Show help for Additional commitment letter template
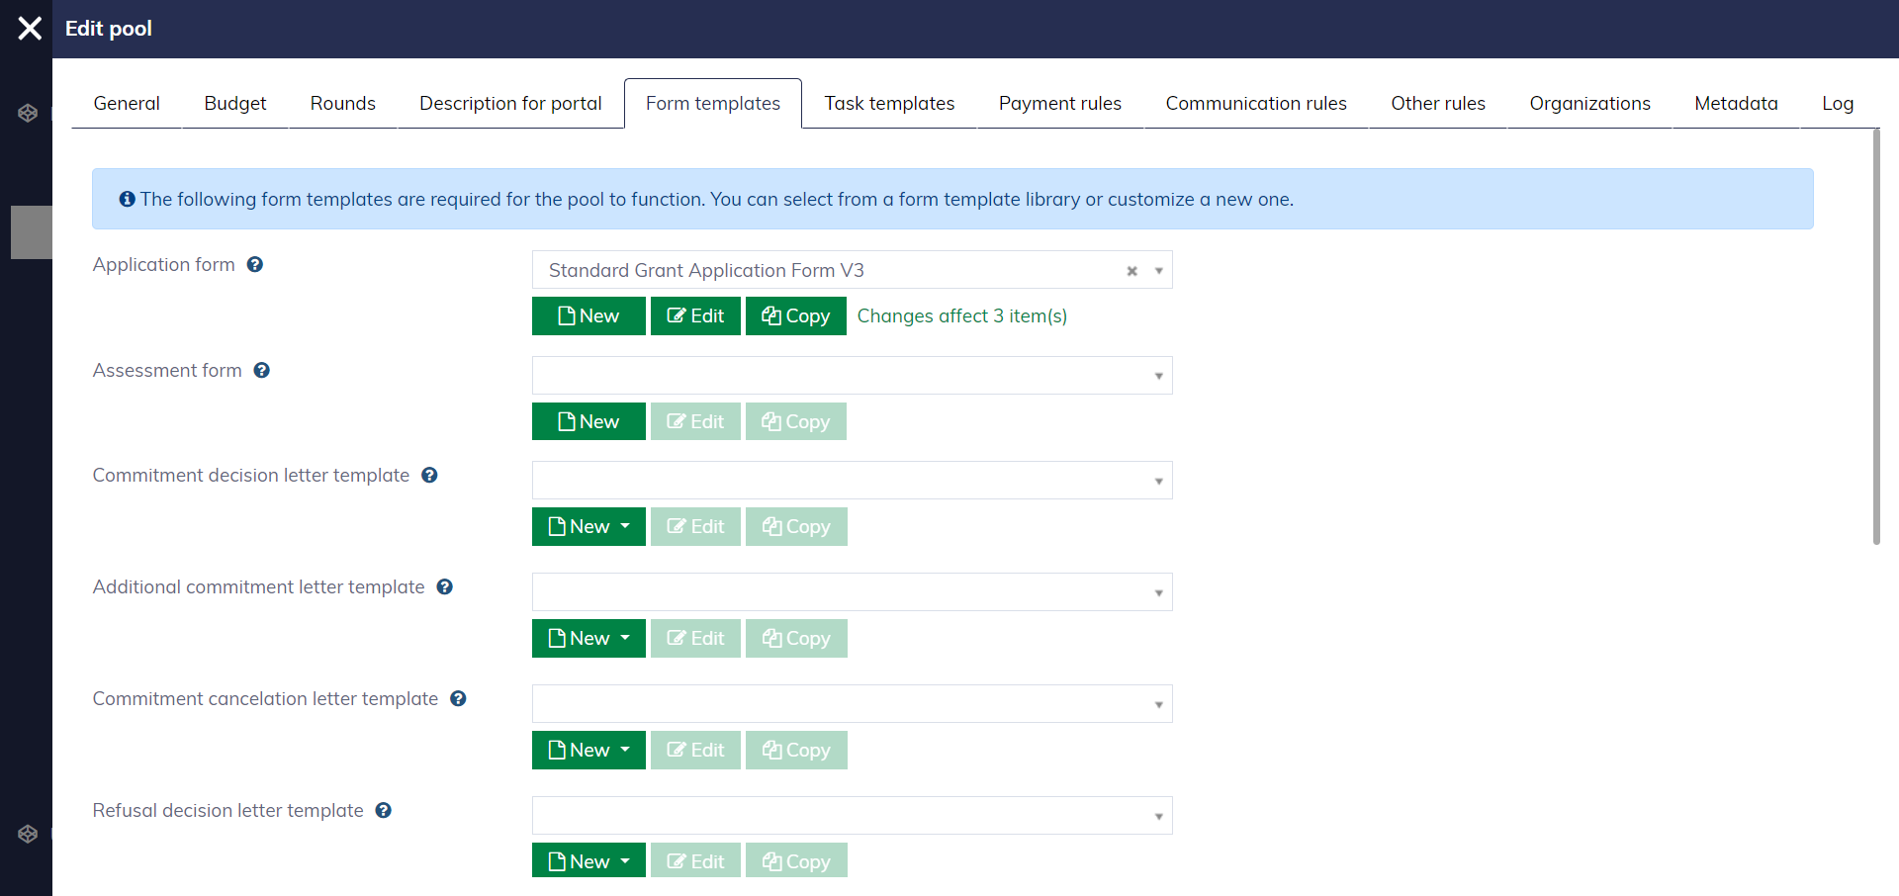The image size is (1899, 896). click(445, 587)
